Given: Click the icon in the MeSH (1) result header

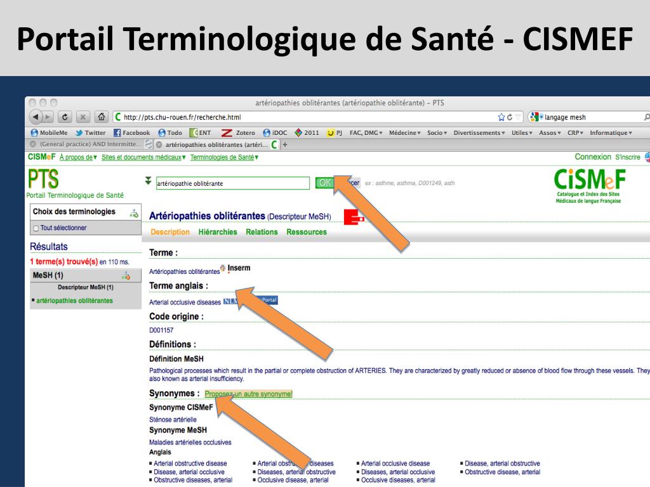Looking at the screenshot, I should (x=126, y=275).
